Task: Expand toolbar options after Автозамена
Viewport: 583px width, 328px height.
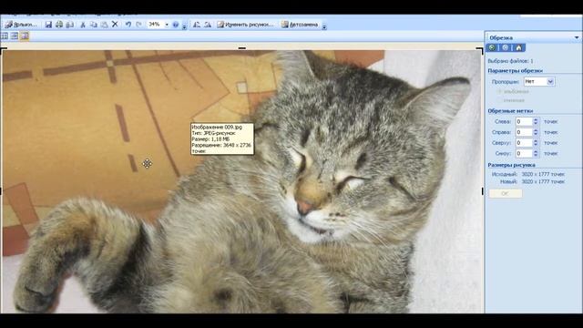Action: (x=324, y=26)
